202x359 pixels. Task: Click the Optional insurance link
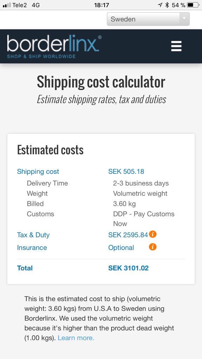(121, 248)
